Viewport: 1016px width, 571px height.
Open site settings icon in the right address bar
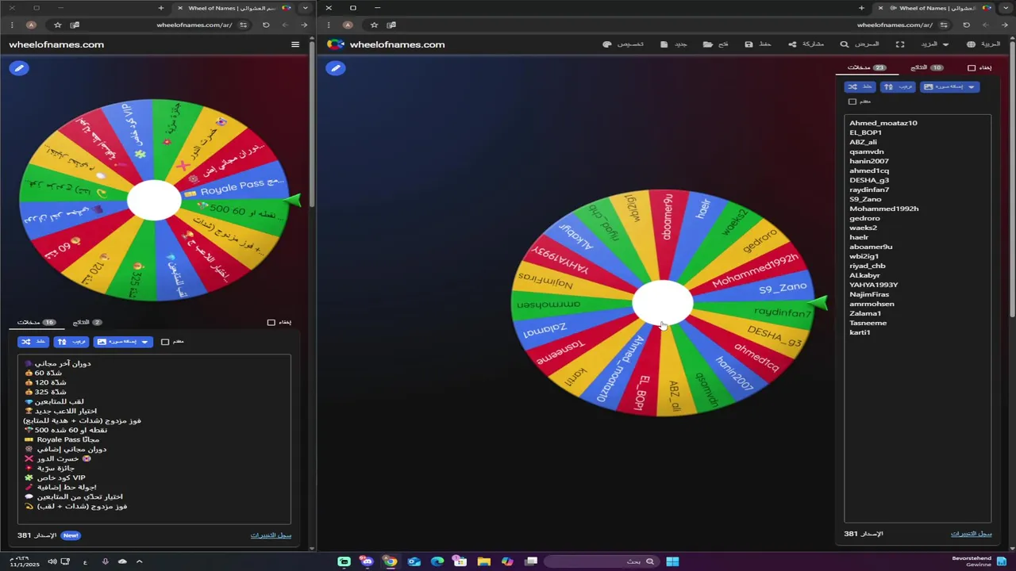pyautogui.click(x=944, y=25)
